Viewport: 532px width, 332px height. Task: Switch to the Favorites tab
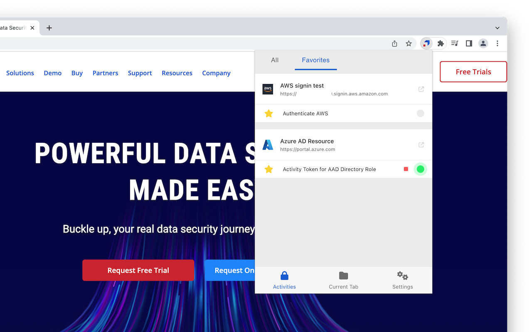coord(316,60)
